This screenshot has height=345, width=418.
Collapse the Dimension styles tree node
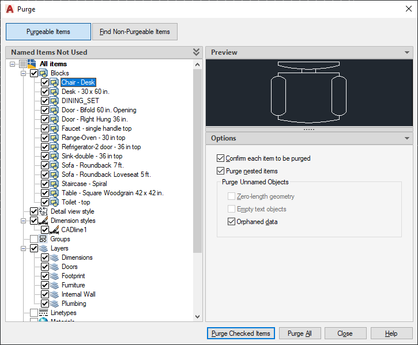[23, 221]
